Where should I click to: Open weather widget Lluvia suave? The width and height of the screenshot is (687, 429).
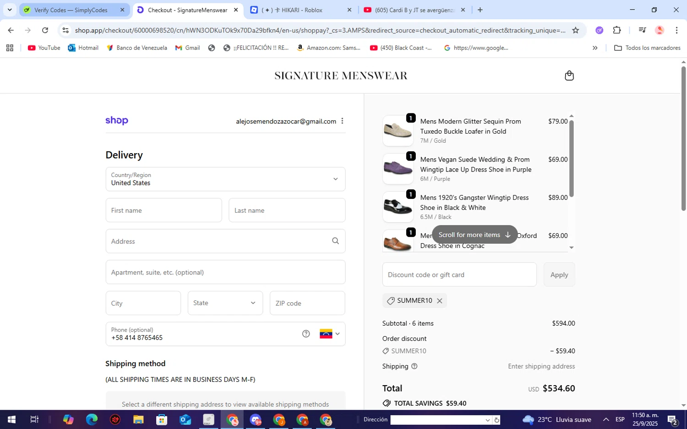pos(557,419)
